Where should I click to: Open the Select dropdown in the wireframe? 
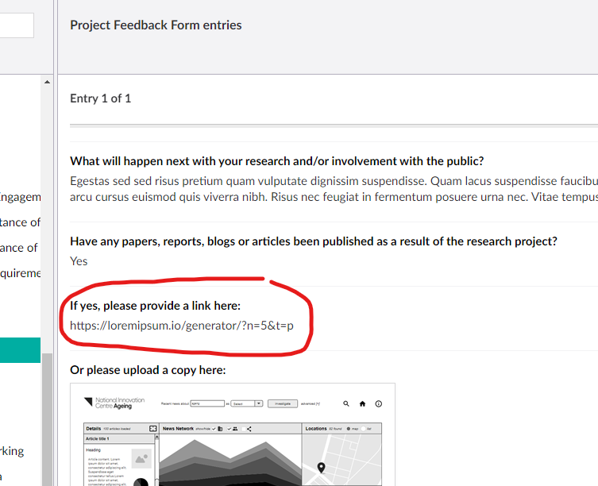(246, 403)
